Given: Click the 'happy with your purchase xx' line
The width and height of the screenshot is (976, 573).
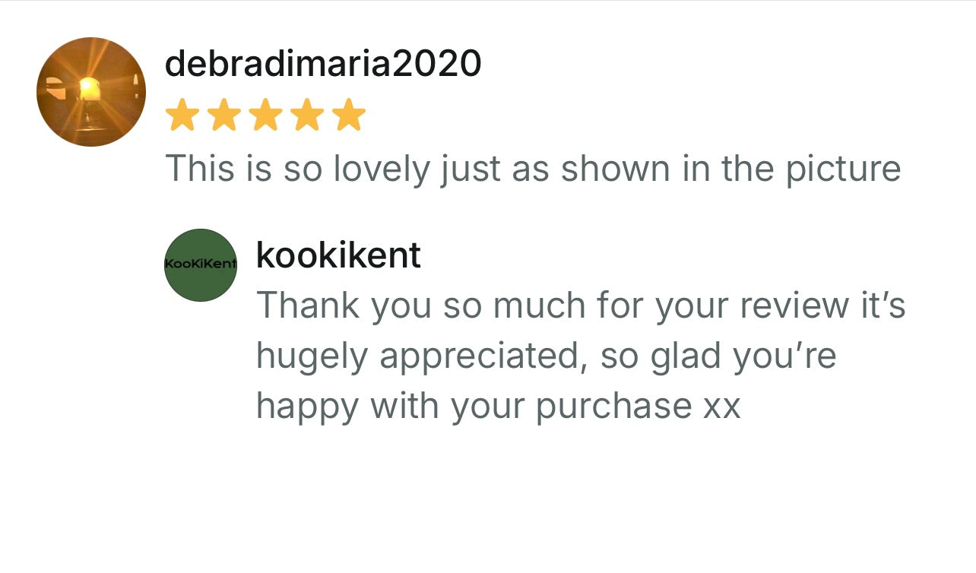Looking at the screenshot, I should 498,406.
